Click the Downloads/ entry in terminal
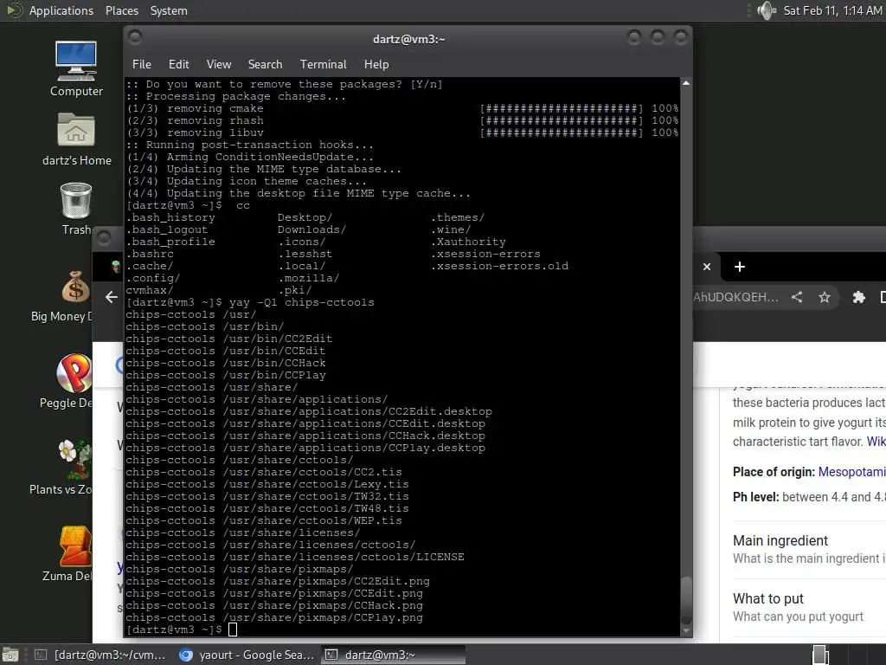Image resolution: width=886 pixels, height=665 pixels. pos(311,229)
